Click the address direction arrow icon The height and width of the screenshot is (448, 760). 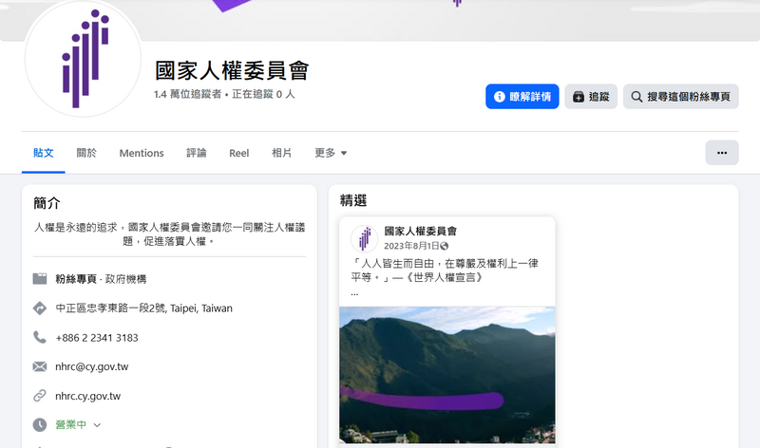coord(40,308)
